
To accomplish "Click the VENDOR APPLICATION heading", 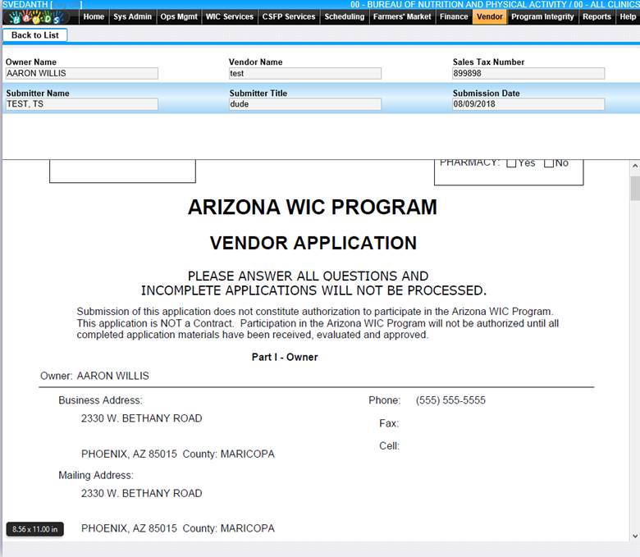I will click(313, 243).
